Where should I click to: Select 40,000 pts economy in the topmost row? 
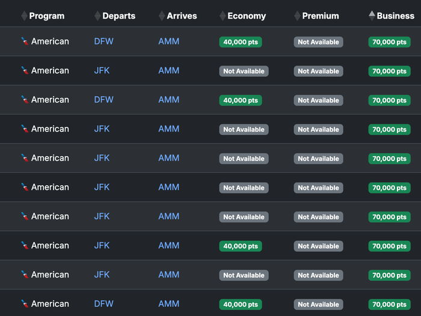pos(241,42)
